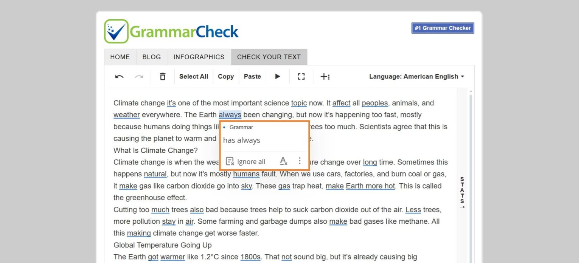Go to the BLOG section

click(x=151, y=57)
